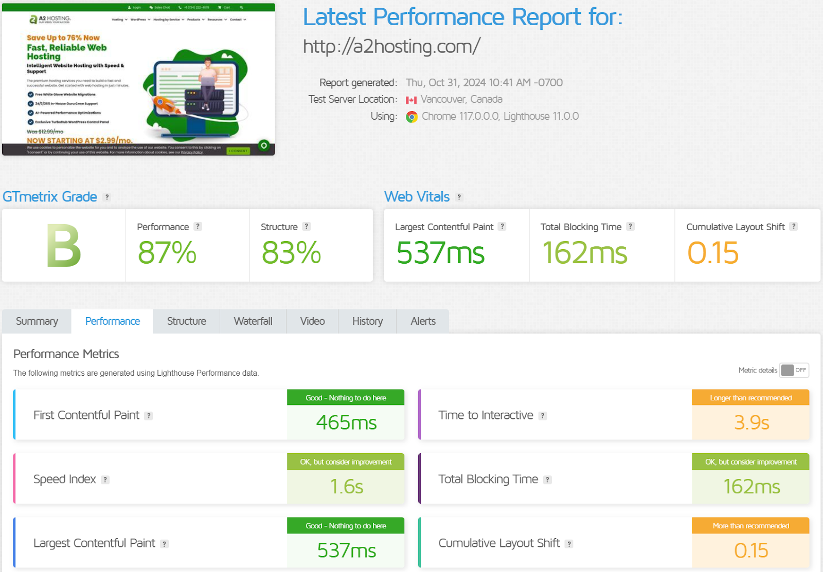Open help icon beside Web Vitals Cumulative Layout Shift

click(794, 226)
